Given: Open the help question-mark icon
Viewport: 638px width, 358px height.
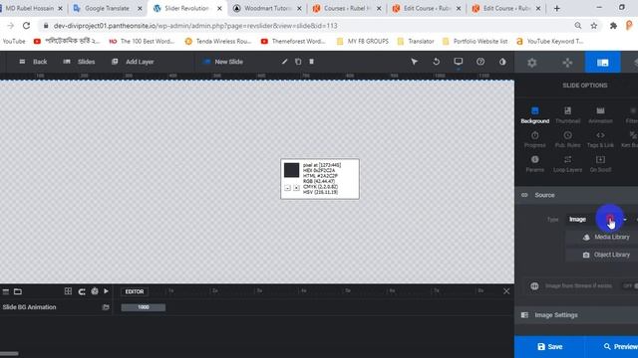Looking at the screenshot, I should (x=480, y=62).
